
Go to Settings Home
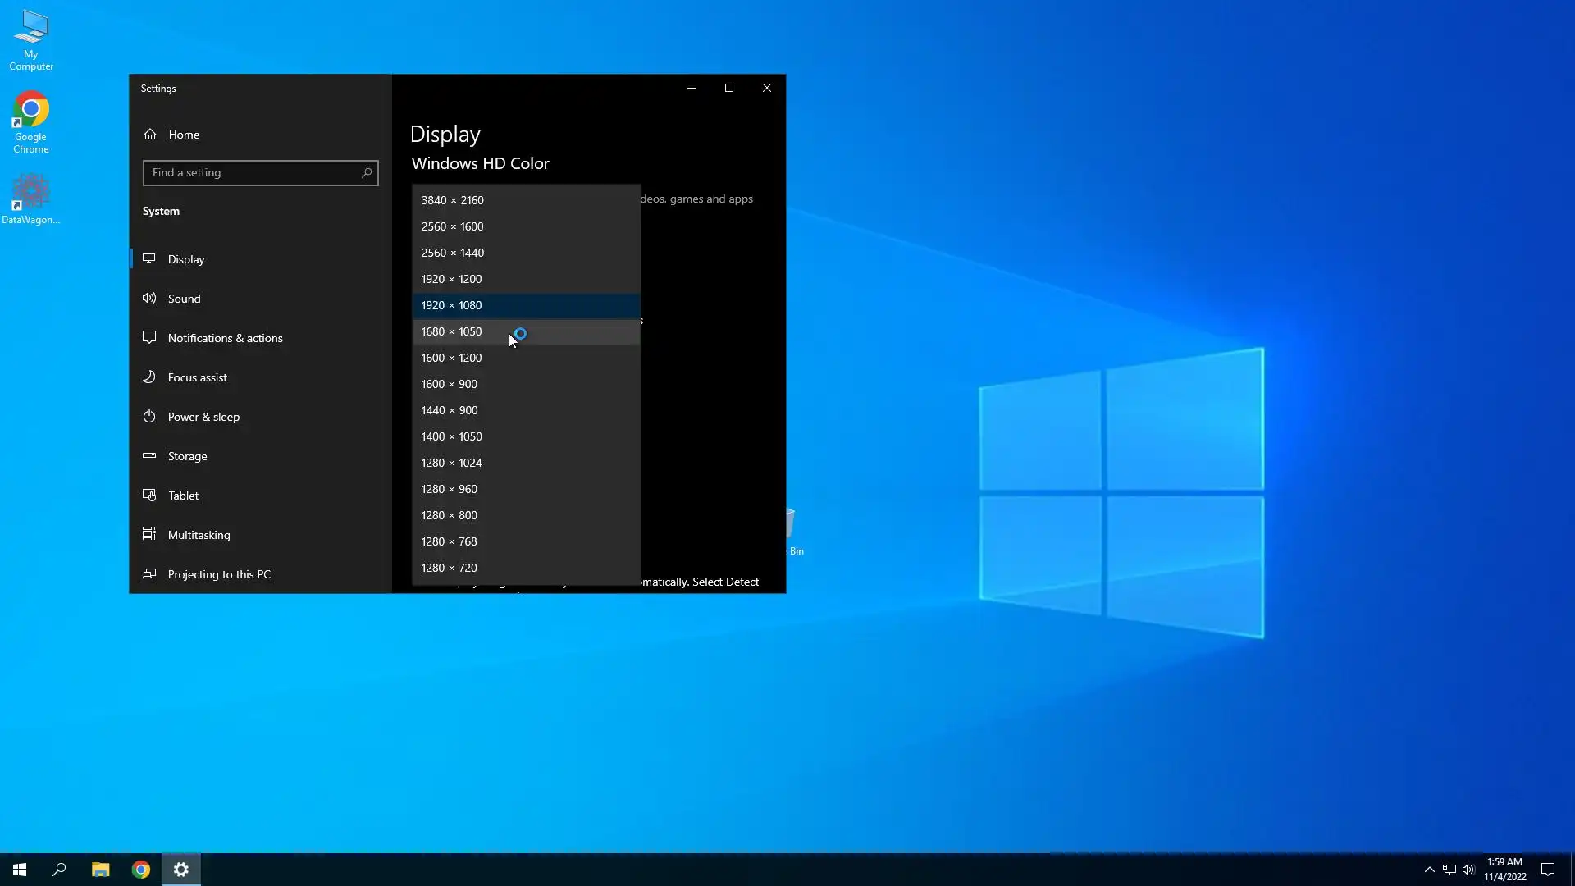pos(183,135)
